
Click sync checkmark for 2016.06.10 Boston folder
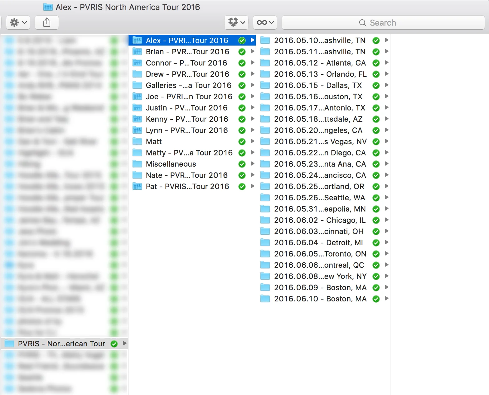(x=376, y=299)
